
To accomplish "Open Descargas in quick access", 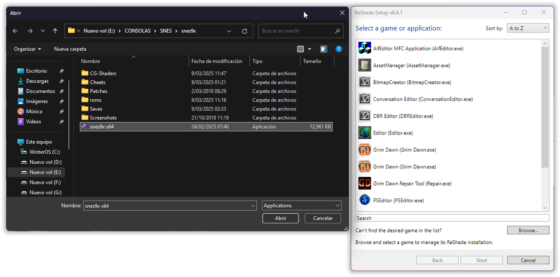I will (x=37, y=81).
